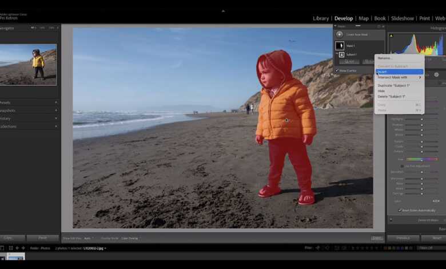The width and height of the screenshot is (446, 269).
Task: Click the flagged filter icon in filter bar
Action: click(x=318, y=248)
